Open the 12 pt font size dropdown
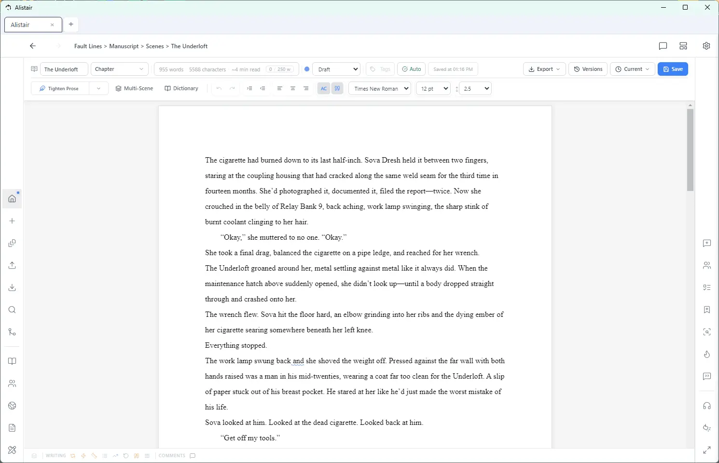The width and height of the screenshot is (719, 463). point(433,89)
